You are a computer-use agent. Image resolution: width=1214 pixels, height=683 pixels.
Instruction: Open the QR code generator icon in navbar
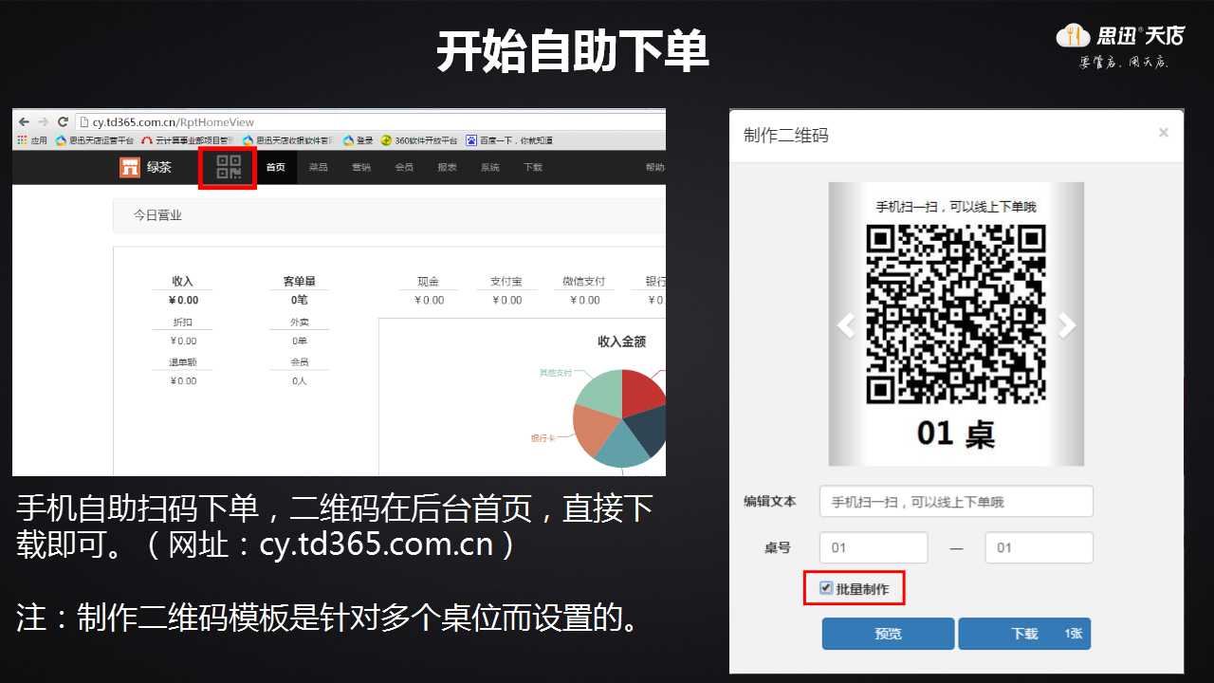click(x=229, y=168)
